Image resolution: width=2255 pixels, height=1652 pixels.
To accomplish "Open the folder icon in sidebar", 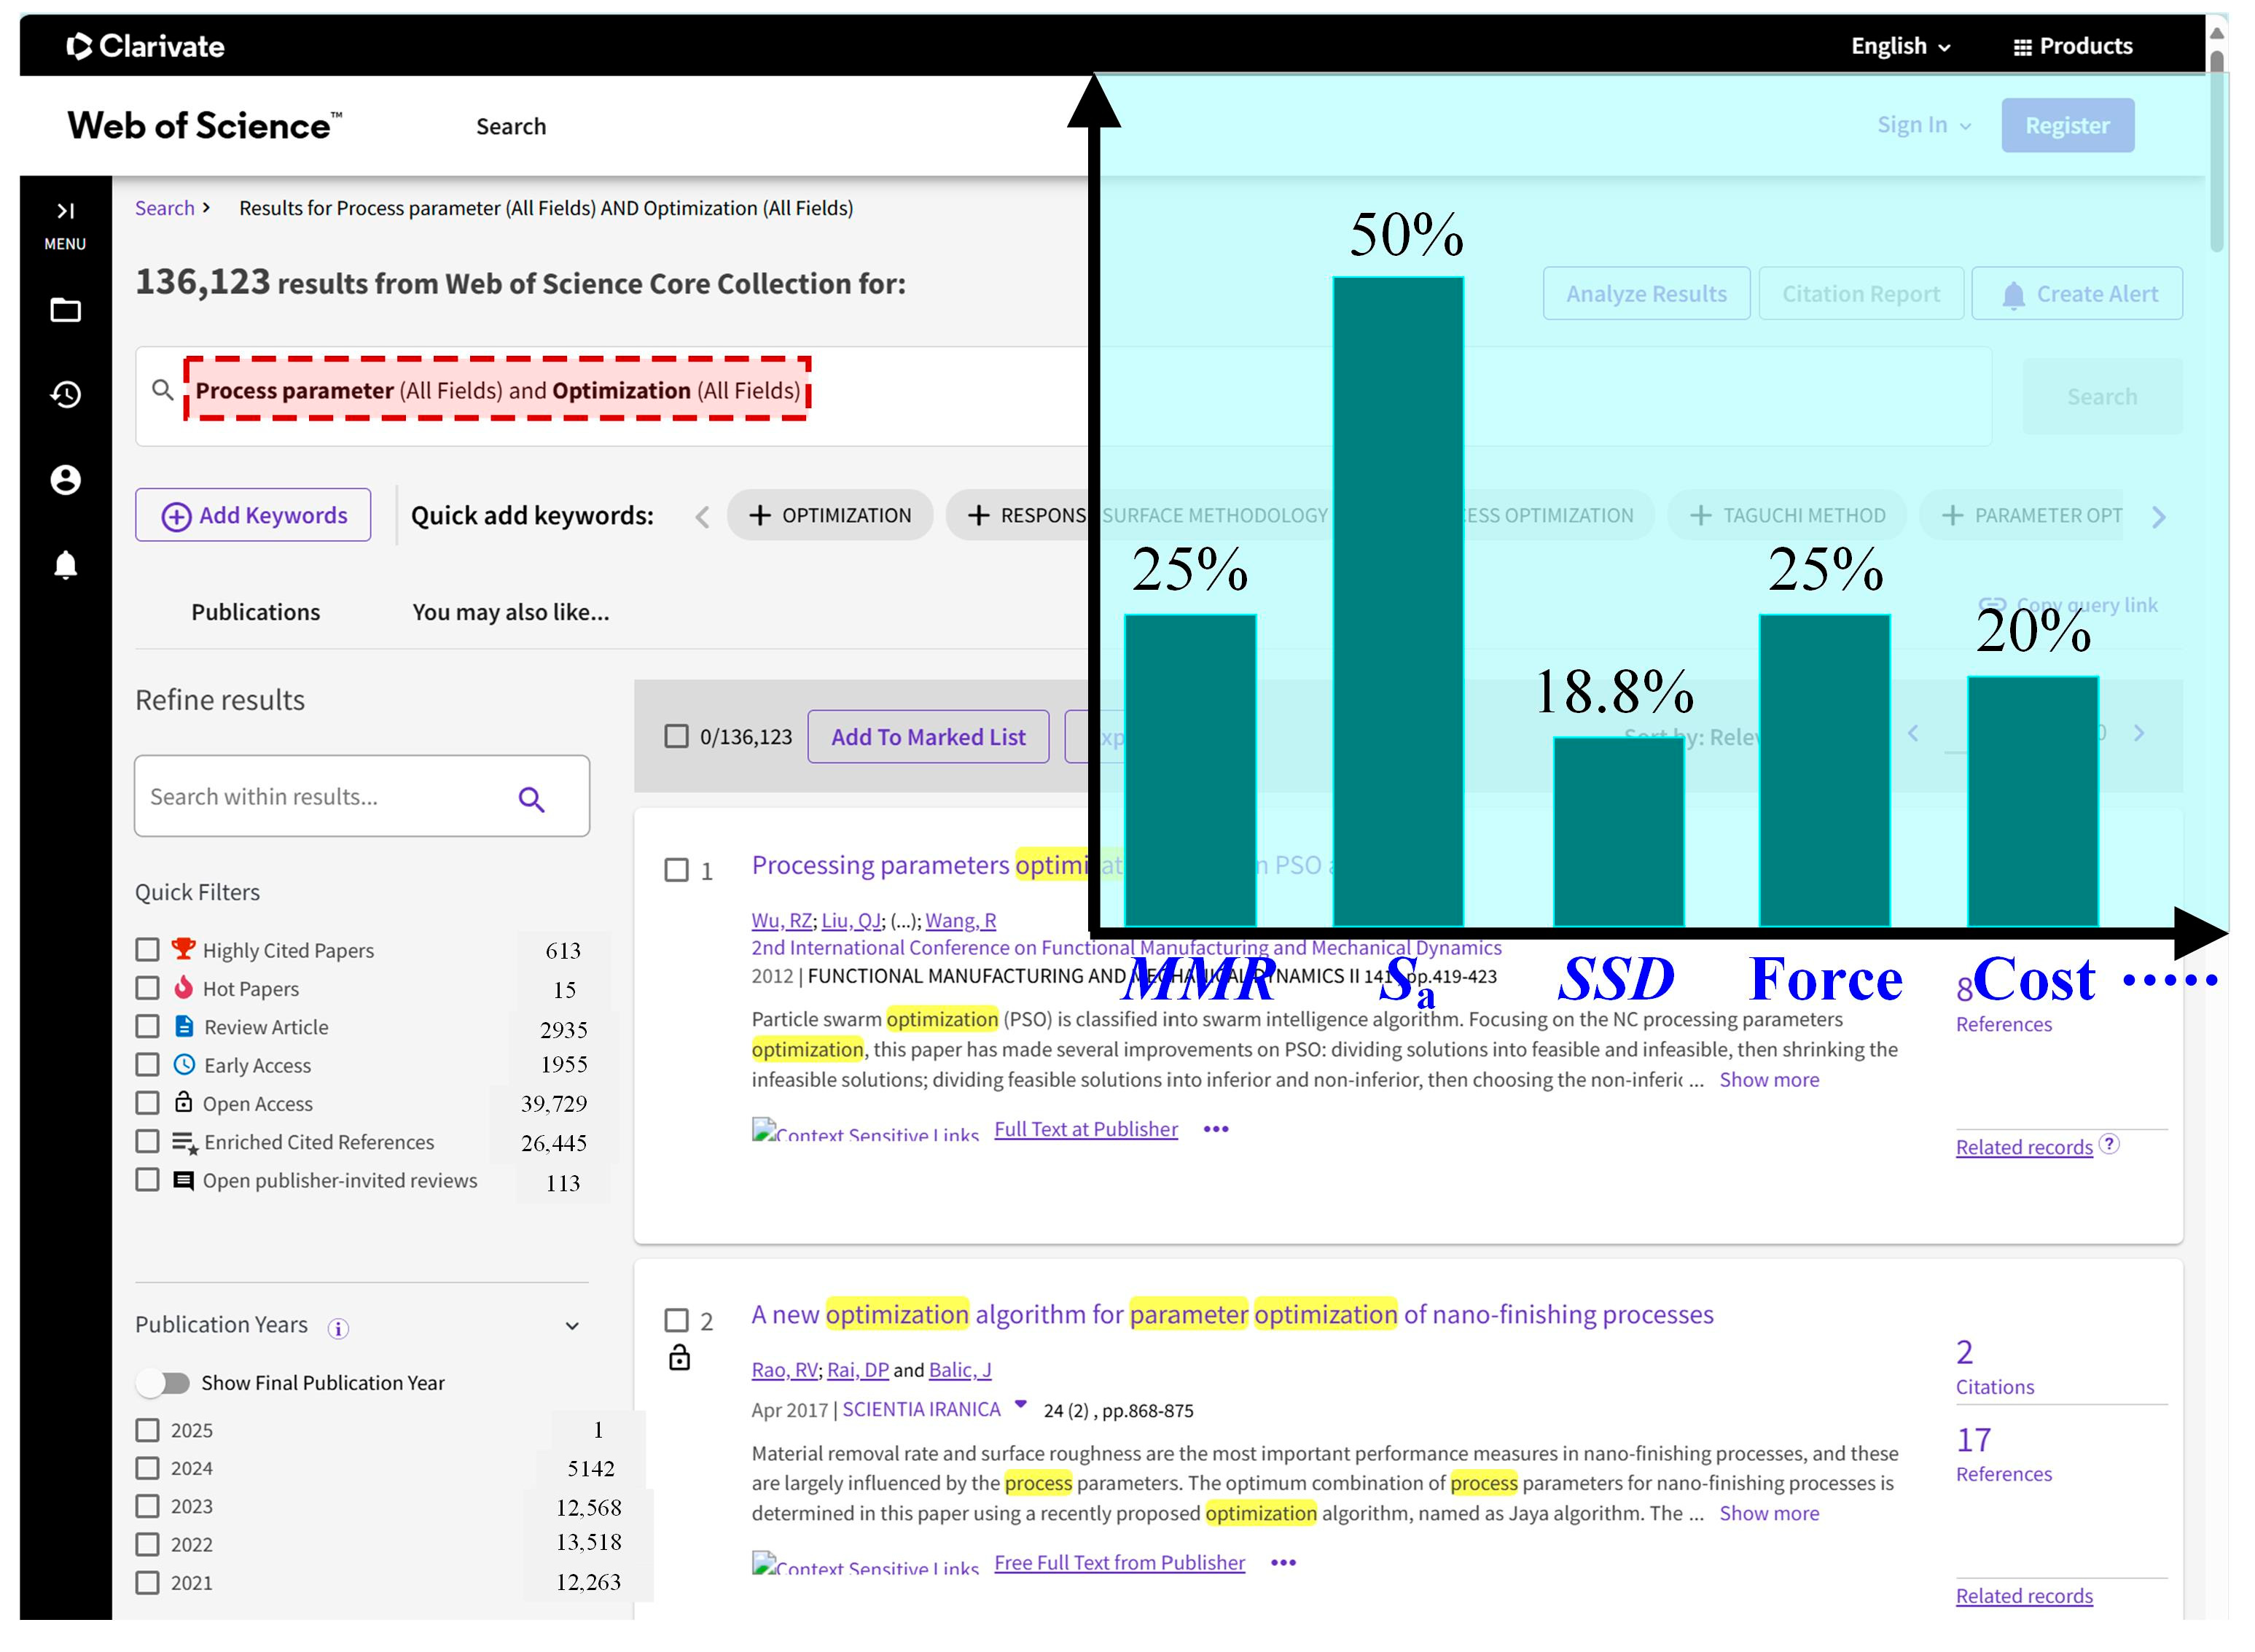I will [x=66, y=310].
